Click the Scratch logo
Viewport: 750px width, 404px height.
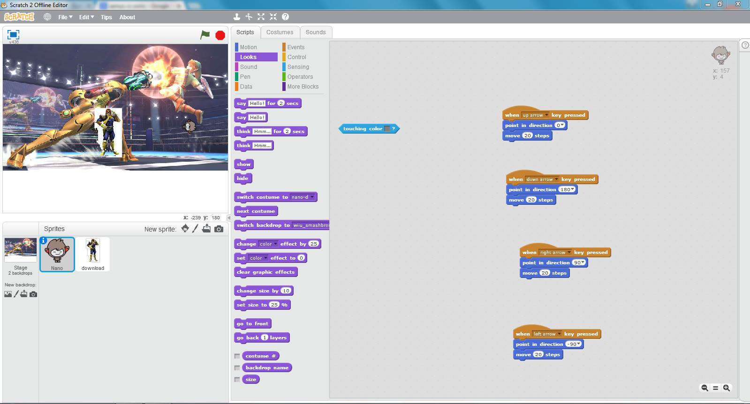tap(19, 17)
